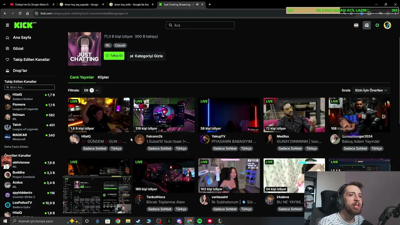This screenshot has width=400, height=225.
Task: Open oblivionsw in recommended channels
Action: pos(30,164)
